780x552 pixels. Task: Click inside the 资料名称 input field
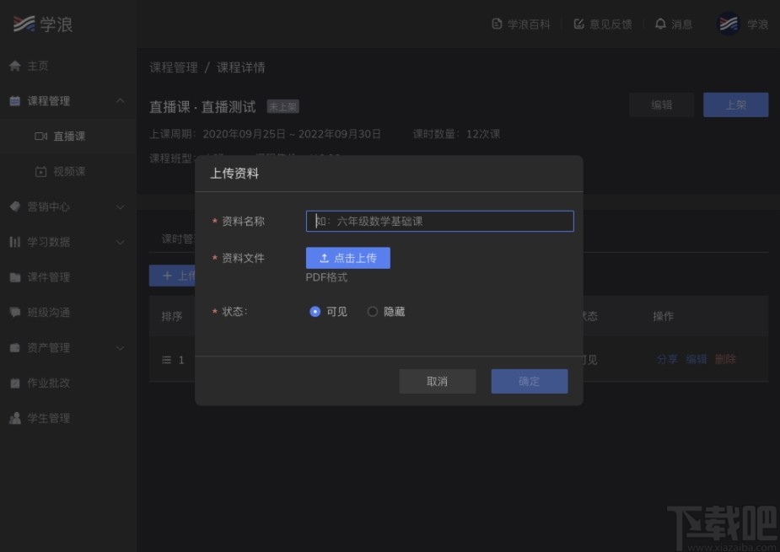click(x=438, y=221)
